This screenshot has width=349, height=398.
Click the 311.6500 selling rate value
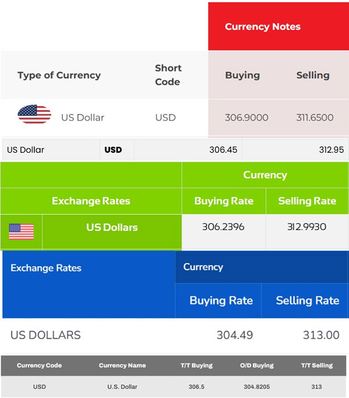pyautogui.click(x=315, y=117)
